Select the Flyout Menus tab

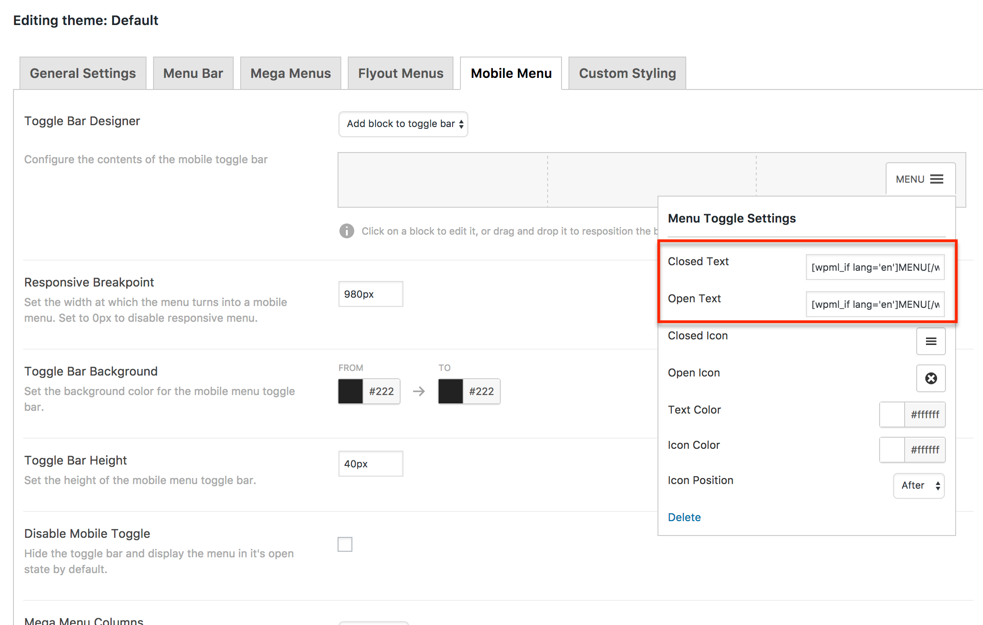pos(400,73)
